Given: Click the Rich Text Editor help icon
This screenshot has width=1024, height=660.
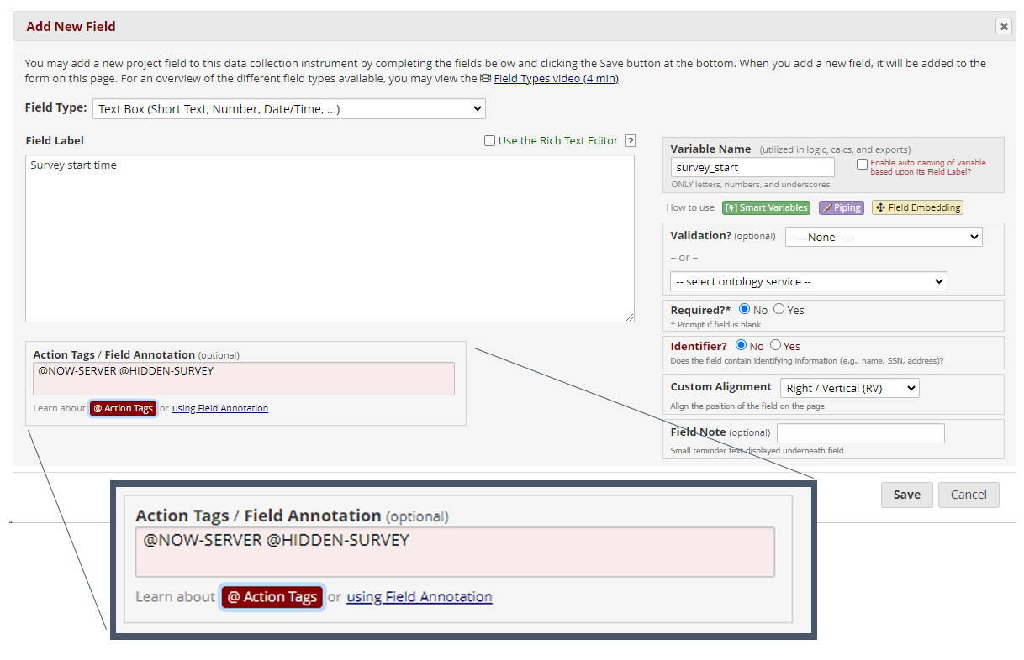Looking at the screenshot, I should point(631,141).
